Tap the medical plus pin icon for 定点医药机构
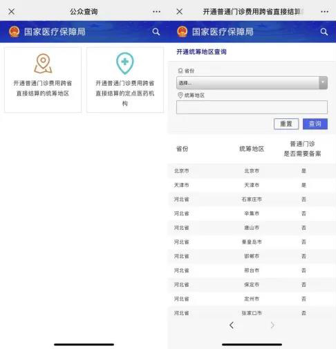Image resolution: width=336 pixels, height=349 pixels. (124, 63)
